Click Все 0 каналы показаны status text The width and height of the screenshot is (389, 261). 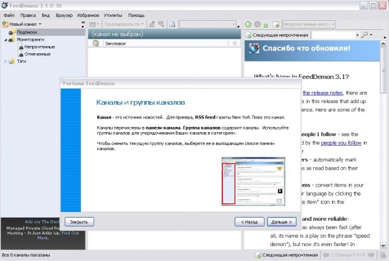point(26,255)
